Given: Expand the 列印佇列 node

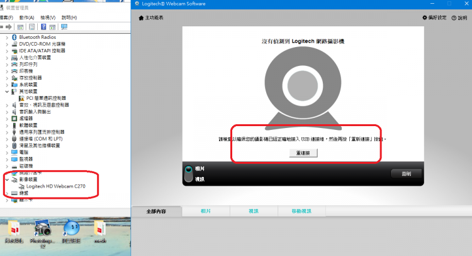Looking at the screenshot, I should click(7, 65).
